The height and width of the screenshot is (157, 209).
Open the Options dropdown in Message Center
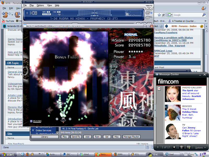[200, 148]
